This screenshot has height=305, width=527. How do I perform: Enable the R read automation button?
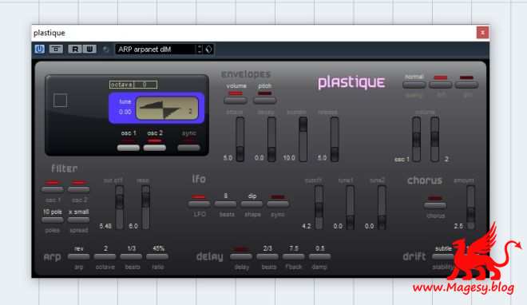click(74, 49)
